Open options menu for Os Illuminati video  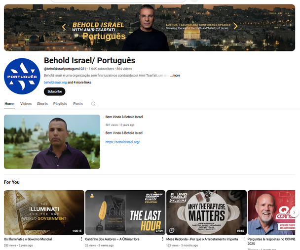[x=81, y=239]
